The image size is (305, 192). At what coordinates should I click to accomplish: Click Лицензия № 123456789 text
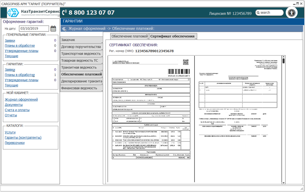pyautogui.click(x=230, y=13)
